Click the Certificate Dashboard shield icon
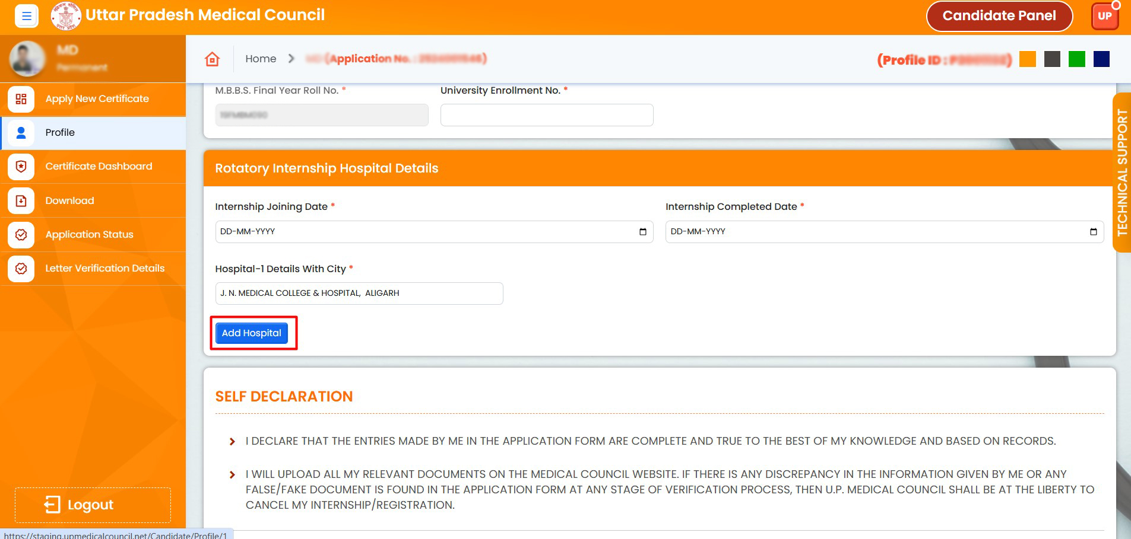This screenshot has width=1131, height=539. coord(21,167)
